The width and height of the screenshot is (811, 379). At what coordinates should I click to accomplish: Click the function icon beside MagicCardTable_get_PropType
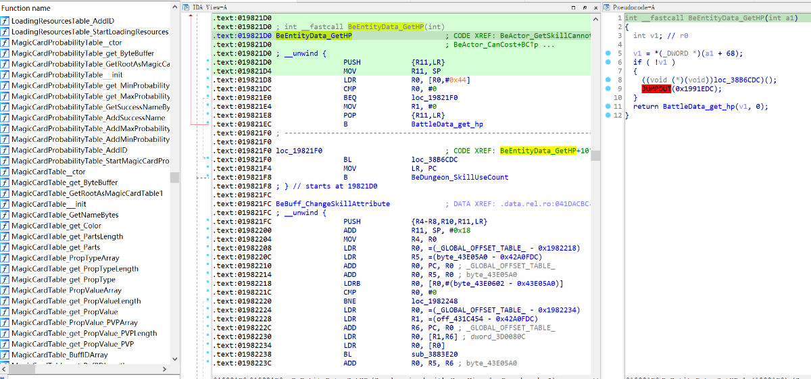[x=5, y=280]
